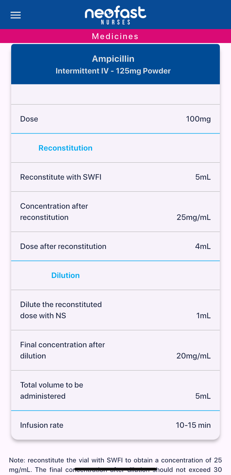This screenshot has width=231, height=475.
Task: Tap the Dilution section heading
Action: tap(65, 275)
